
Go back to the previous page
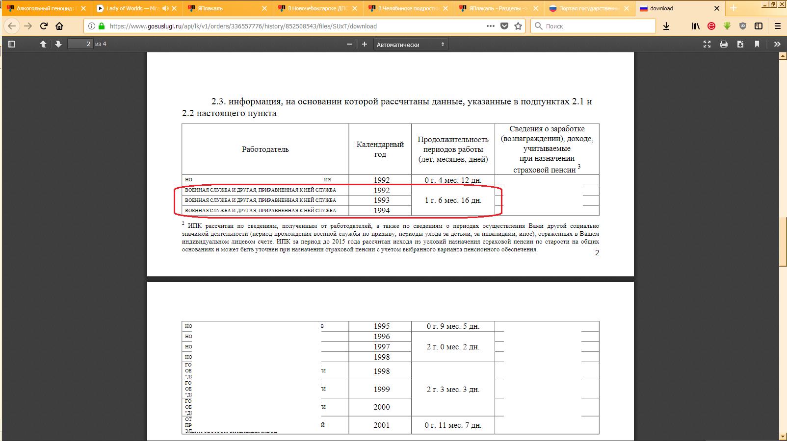click(x=12, y=26)
